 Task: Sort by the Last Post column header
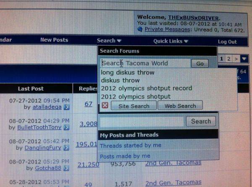pos(31,89)
